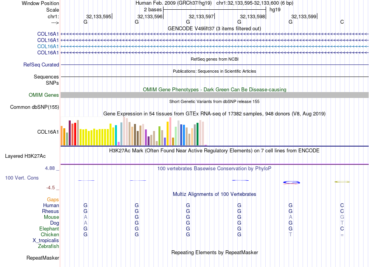Click the Zebrafish species label
This screenshot has height=267, width=369.
[x=49, y=246]
